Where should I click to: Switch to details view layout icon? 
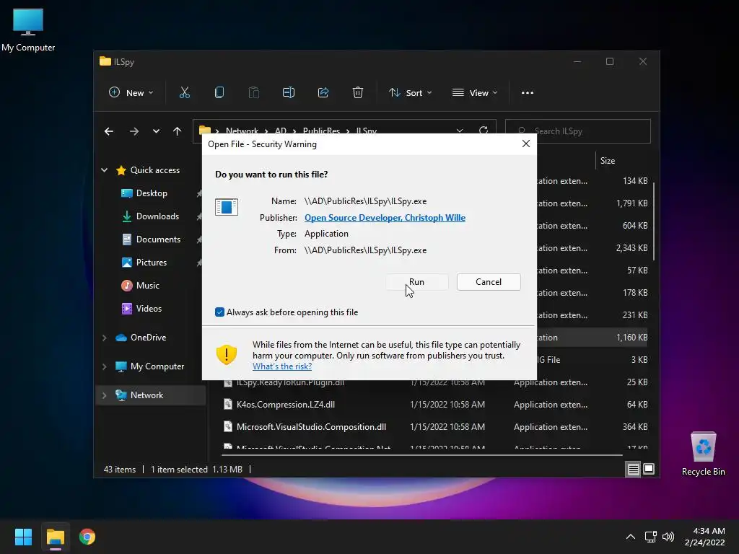[633, 469]
